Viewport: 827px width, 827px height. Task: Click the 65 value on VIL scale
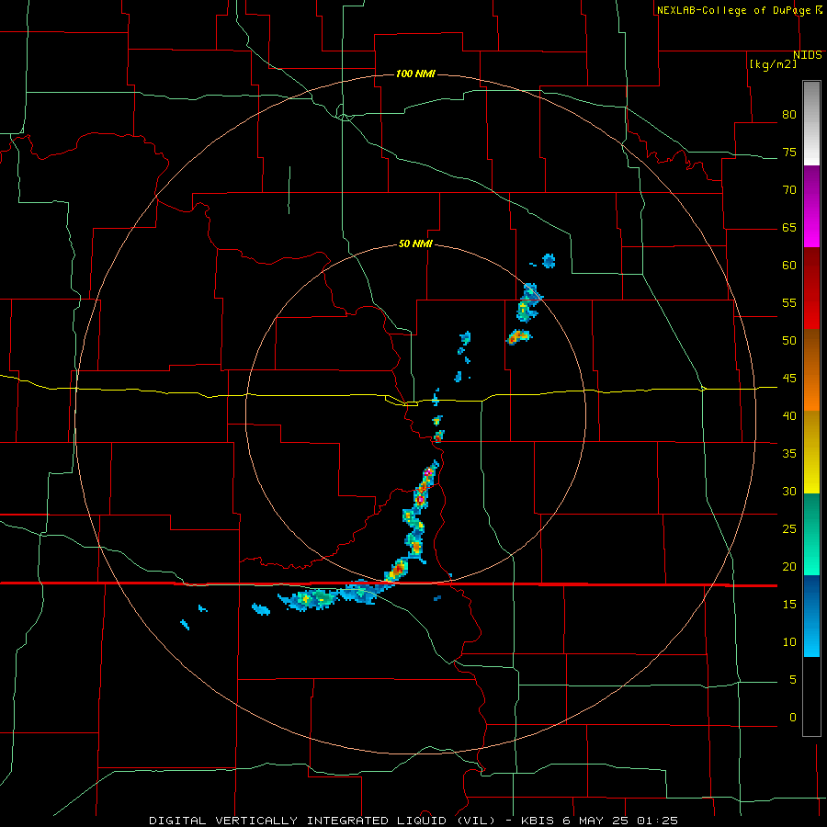(789, 227)
